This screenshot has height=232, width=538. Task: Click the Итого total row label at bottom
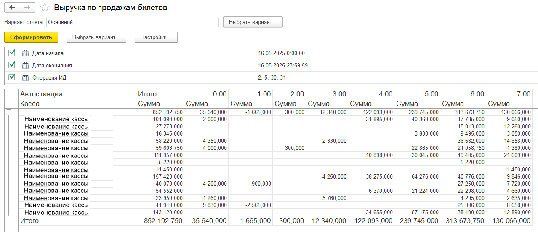click(x=29, y=221)
